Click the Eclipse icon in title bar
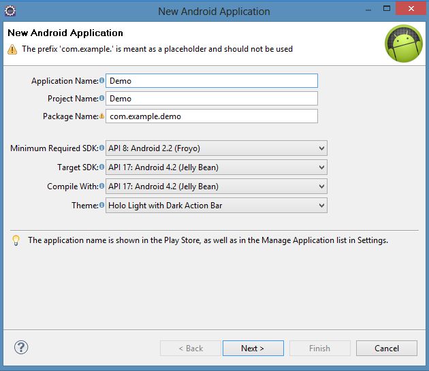This screenshot has width=429, height=371. click(10, 10)
